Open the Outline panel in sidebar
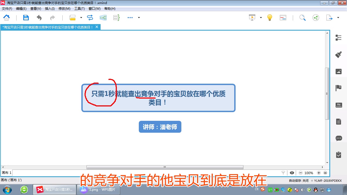 pyautogui.click(x=339, y=38)
